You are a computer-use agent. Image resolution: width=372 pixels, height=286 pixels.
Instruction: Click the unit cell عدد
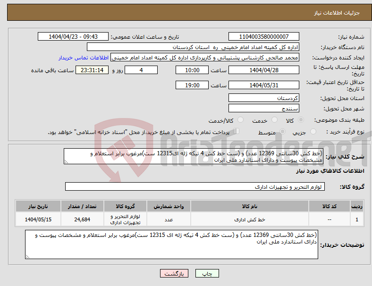pyautogui.click(x=169, y=219)
